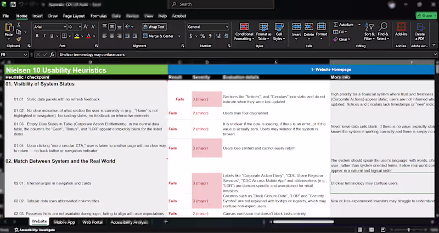The image size is (439, 233).
Task: Apply Accounting dollar format
Action: point(191,36)
